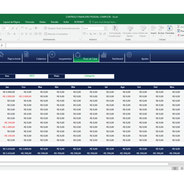Click the increase indent icon
184x184 pixels.
[x=40, y=34]
